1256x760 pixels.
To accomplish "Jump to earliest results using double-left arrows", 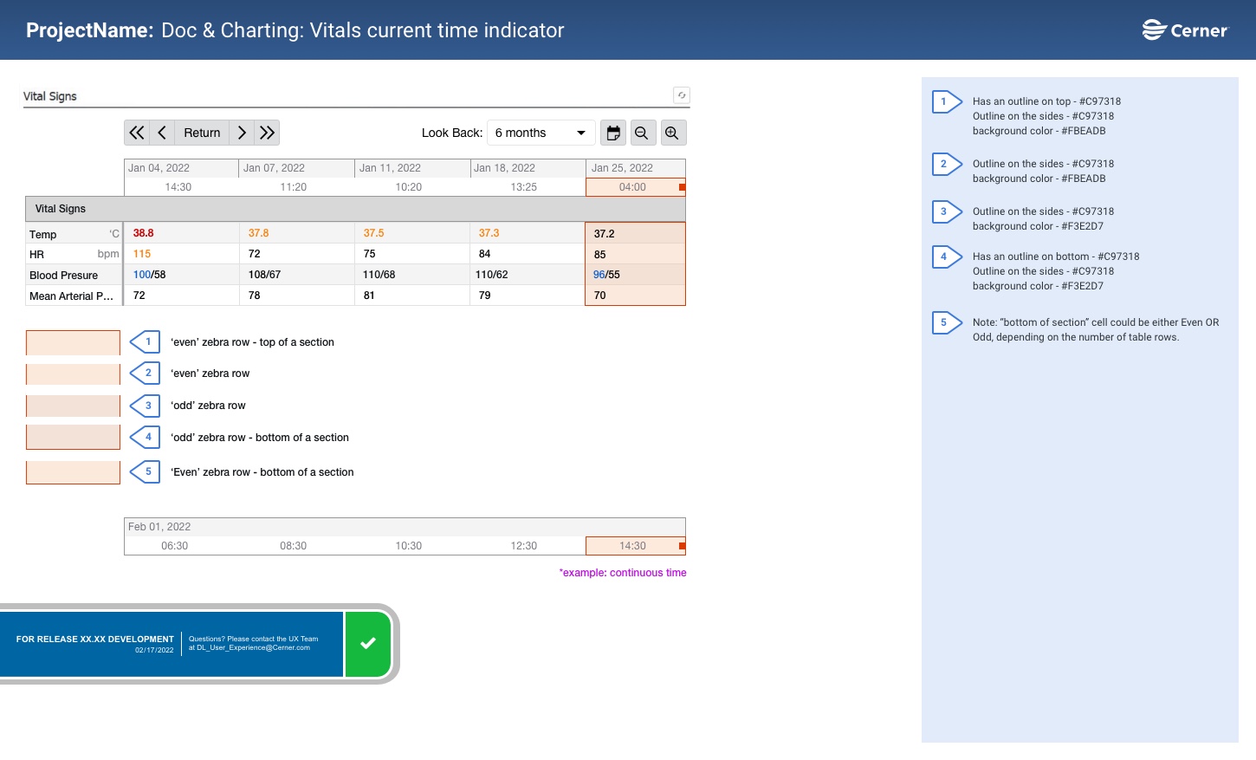I will [136, 133].
